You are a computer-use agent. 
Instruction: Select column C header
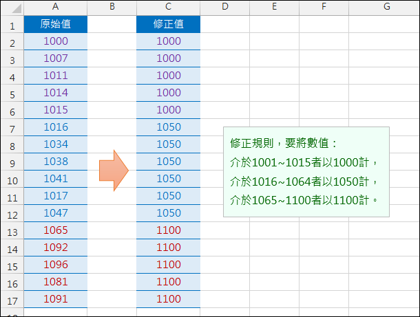168,7
